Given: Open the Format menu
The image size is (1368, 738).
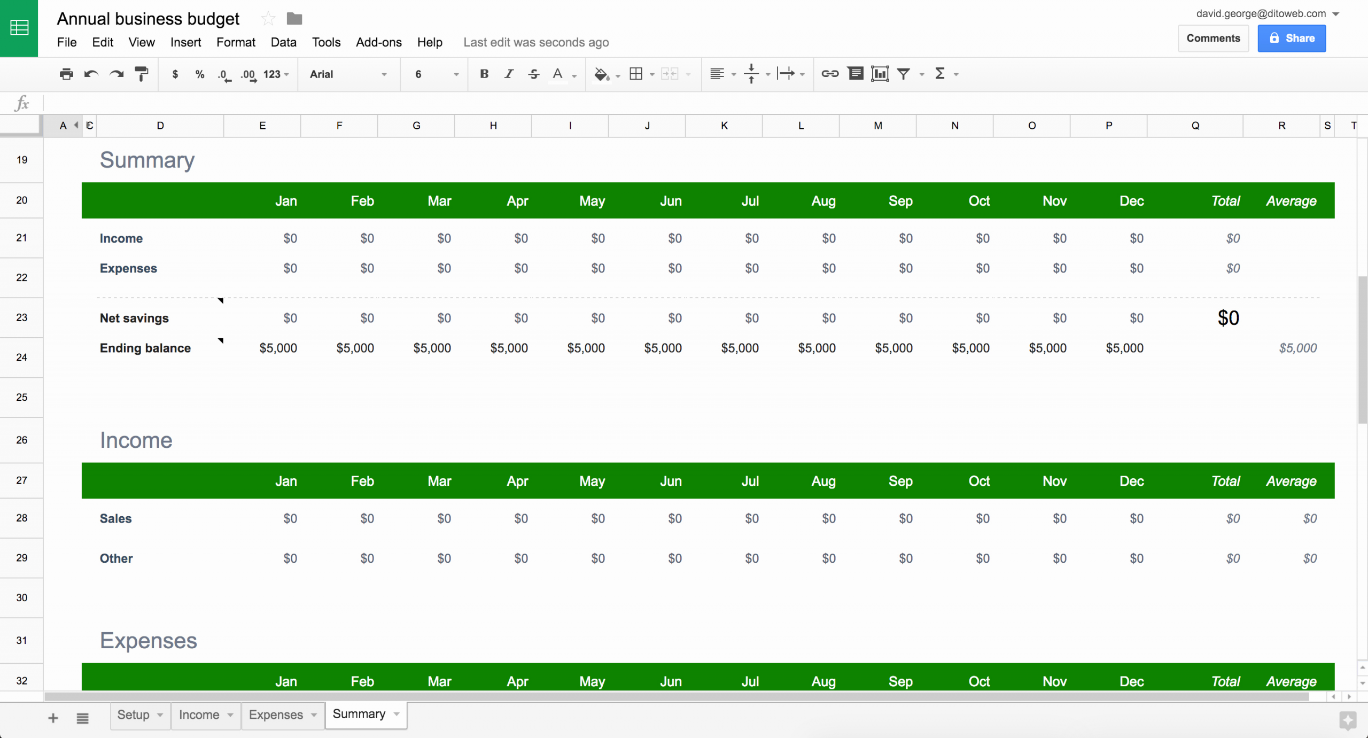Looking at the screenshot, I should click(235, 42).
